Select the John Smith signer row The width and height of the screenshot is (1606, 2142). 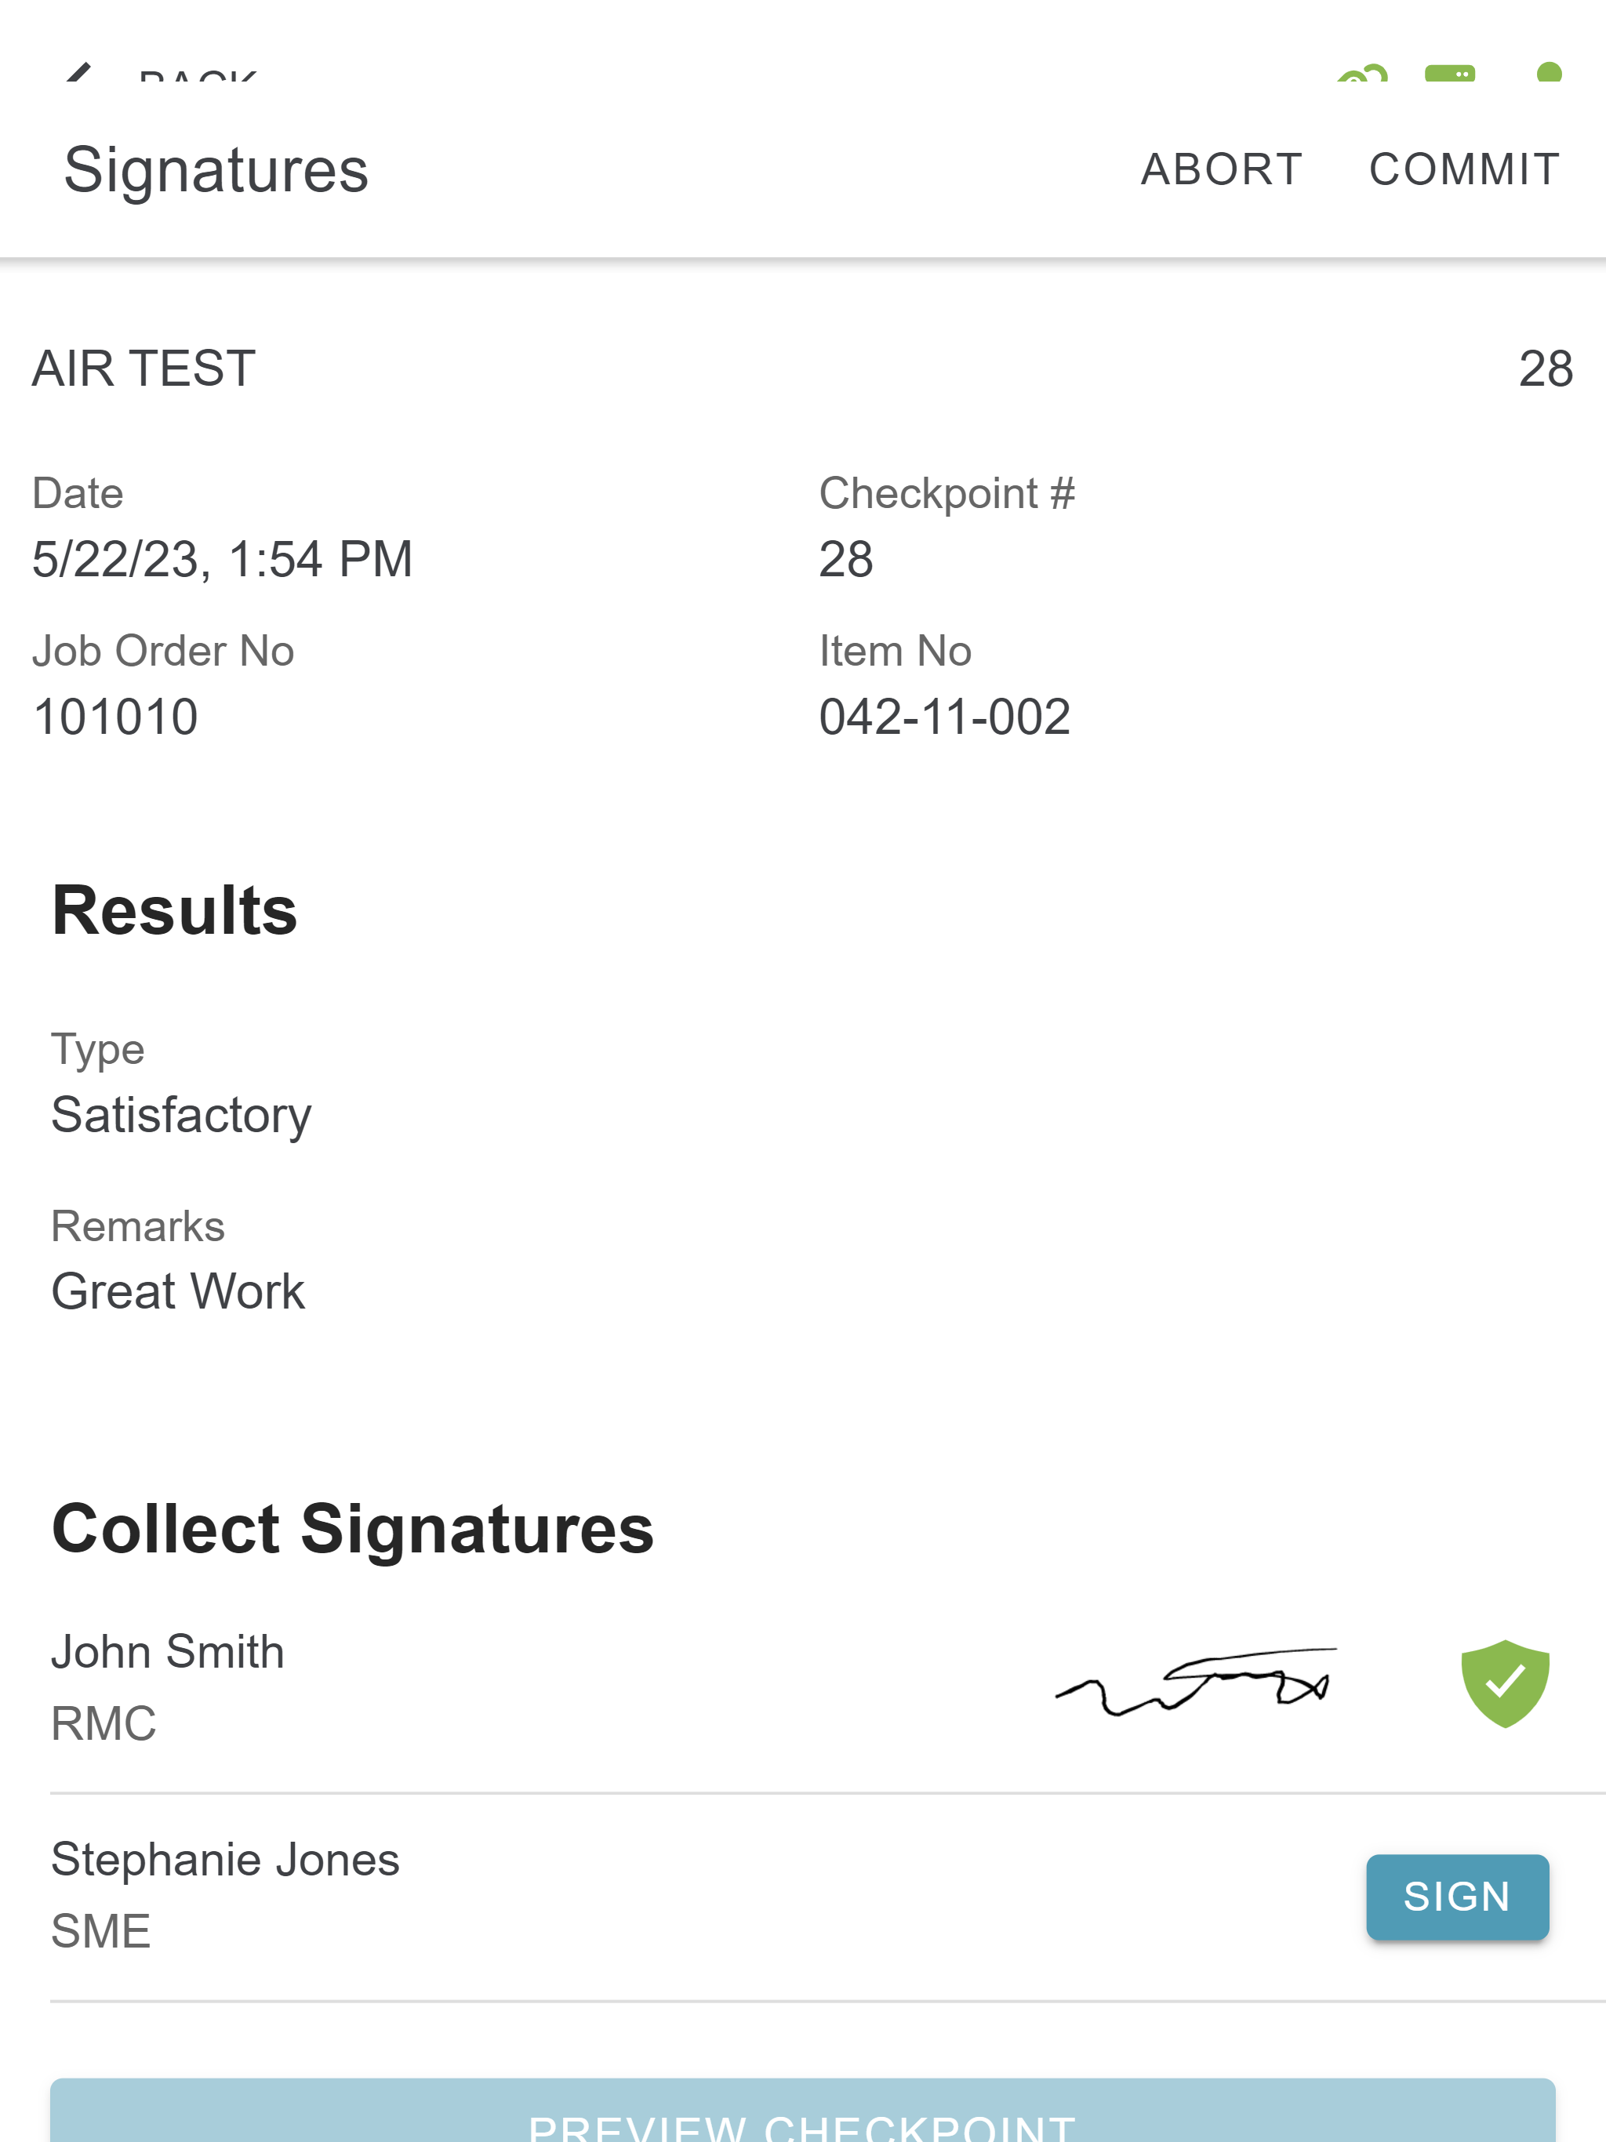(828, 1687)
